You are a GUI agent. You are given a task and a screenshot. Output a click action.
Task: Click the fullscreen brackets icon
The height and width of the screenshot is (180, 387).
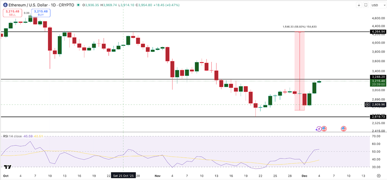(366, 5)
